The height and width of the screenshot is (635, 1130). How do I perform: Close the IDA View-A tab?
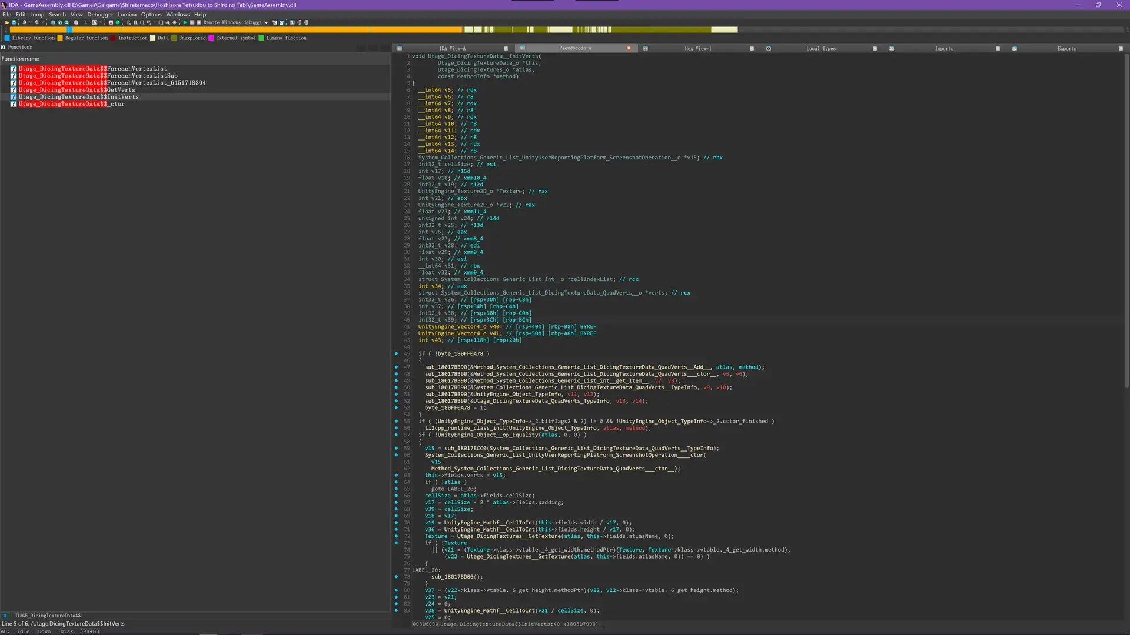coord(506,48)
